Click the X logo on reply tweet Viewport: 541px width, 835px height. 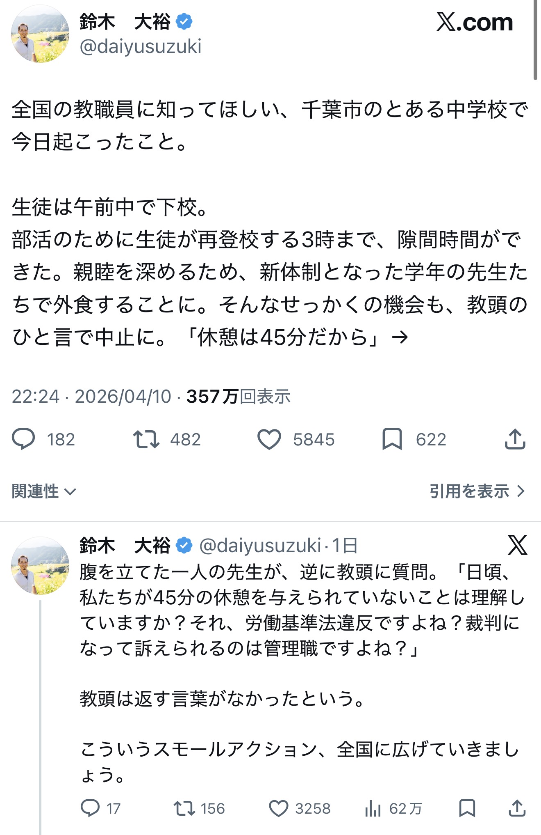point(517,545)
